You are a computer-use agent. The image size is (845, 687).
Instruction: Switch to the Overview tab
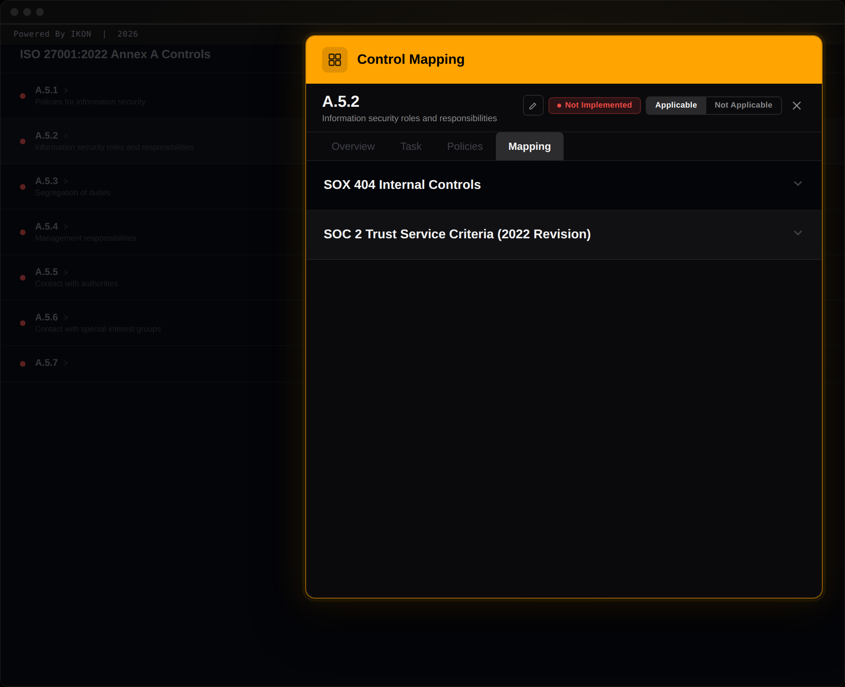coord(353,146)
